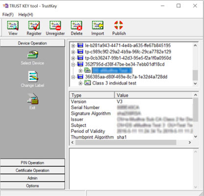Select 352f795d-d38f-47be-be34-7ebb01df18cd tree row
This screenshot has width=204, height=196.
pos(125,64)
